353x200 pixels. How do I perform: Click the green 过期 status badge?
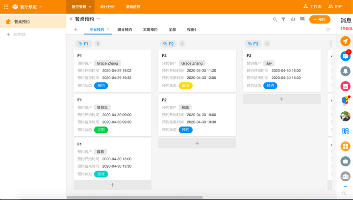click(x=101, y=130)
